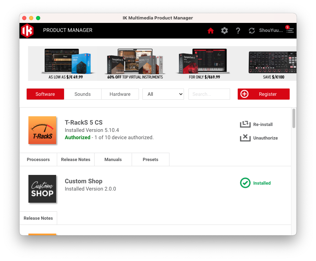The width and height of the screenshot is (316, 261).
Task: Switch to the Hardware tab
Action: click(x=120, y=94)
